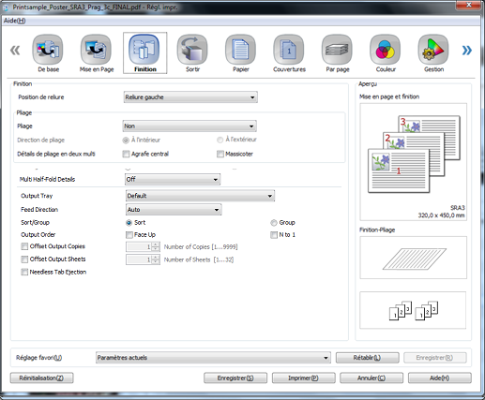Open the Couvertures icon
The image size is (485, 400).
(x=289, y=50)
